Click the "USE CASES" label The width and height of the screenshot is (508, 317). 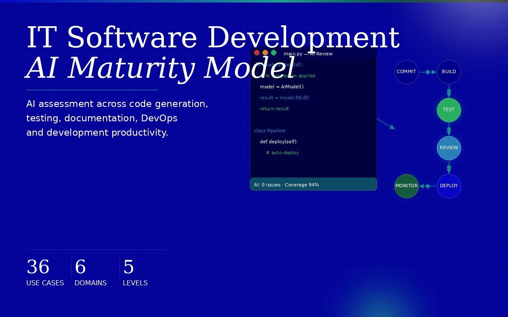pos(45,283)
